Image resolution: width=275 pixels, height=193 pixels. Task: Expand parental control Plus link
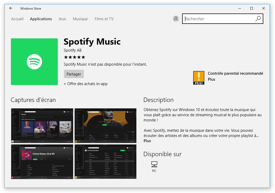coord(212,79)
